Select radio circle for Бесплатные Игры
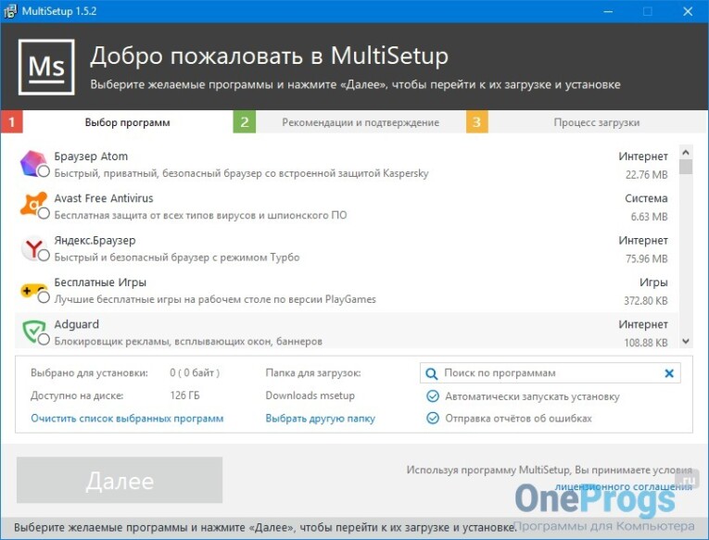The height and width of the screenshot is (540, 709). tap(44, 297)
